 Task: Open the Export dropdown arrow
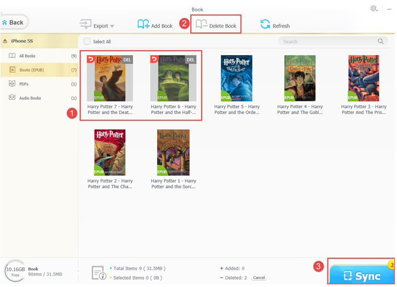112,26
